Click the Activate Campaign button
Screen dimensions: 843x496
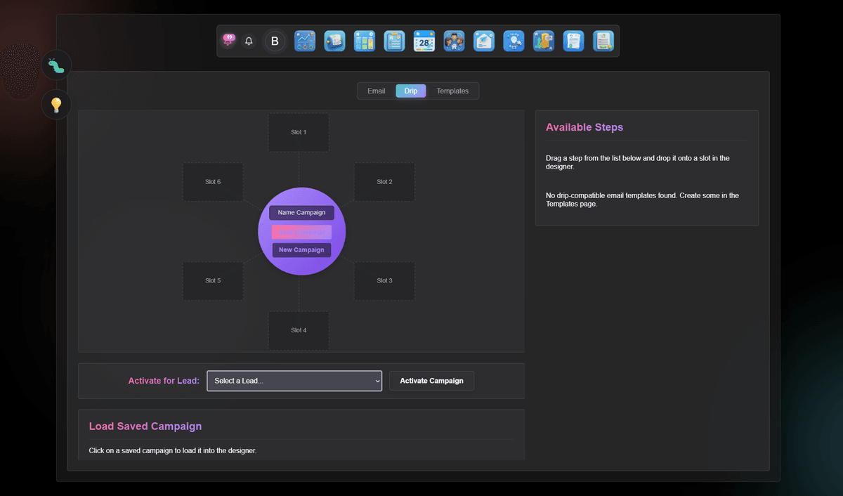(x=431, y=381)
